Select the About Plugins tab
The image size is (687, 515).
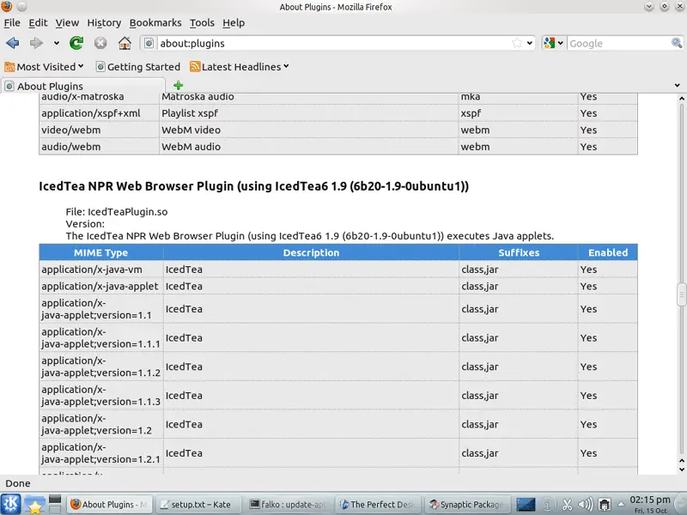[x=83, y=86]
